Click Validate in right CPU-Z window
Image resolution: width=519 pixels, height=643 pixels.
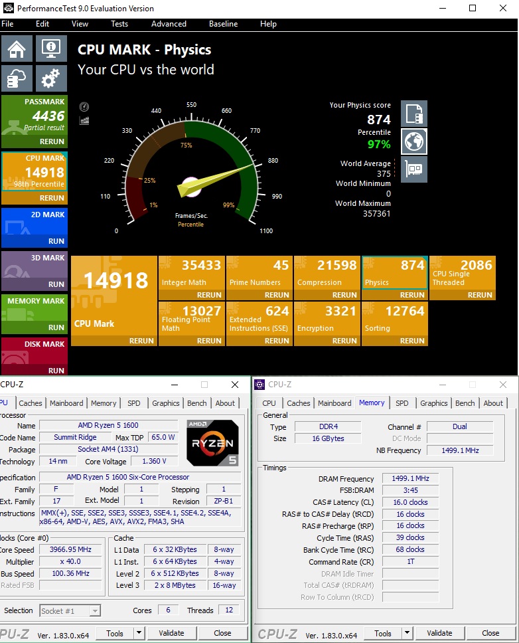click(x=439, y=633)
